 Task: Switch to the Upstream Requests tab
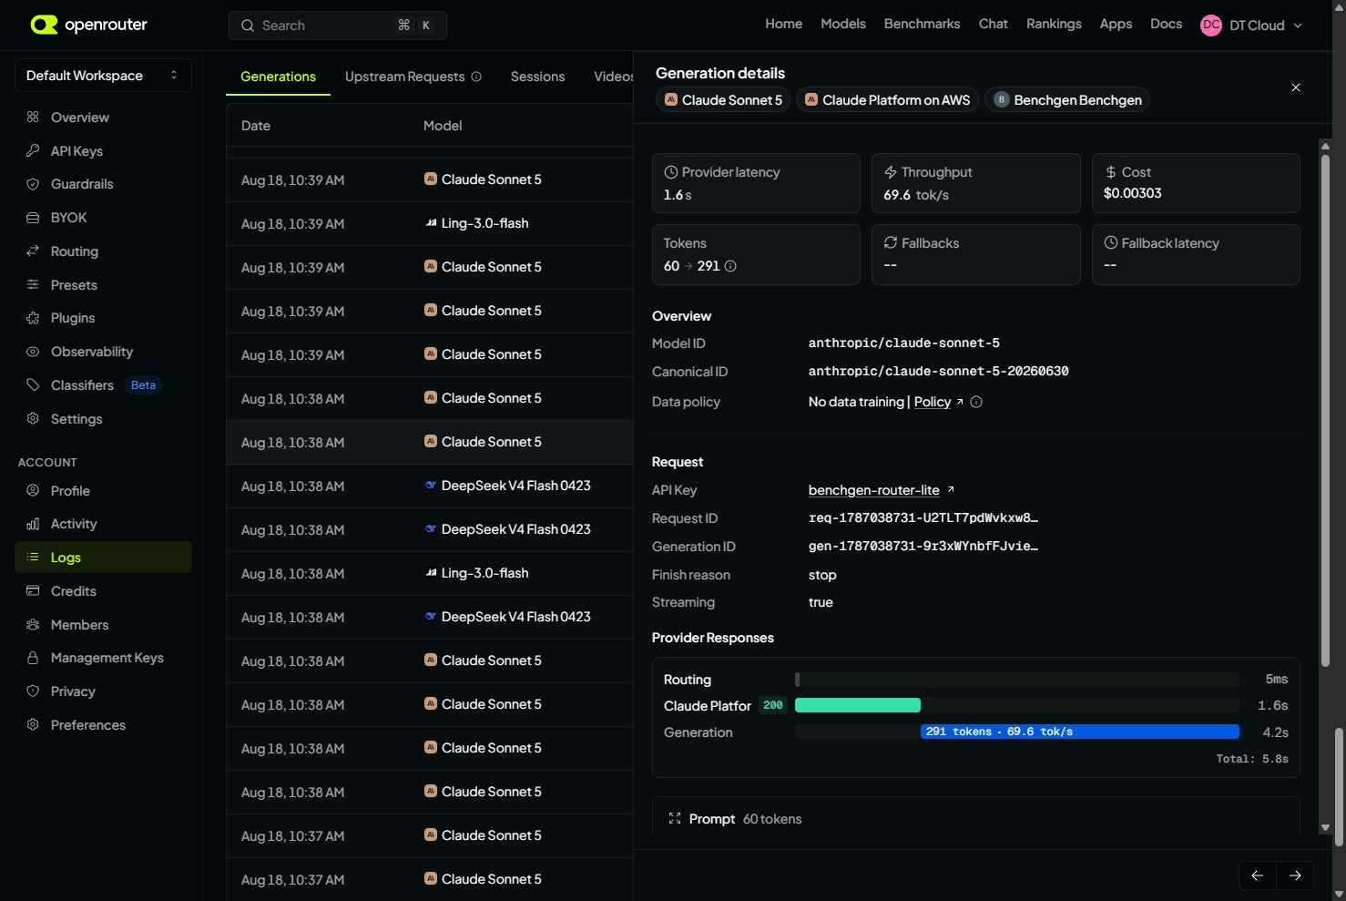point(404,77)
